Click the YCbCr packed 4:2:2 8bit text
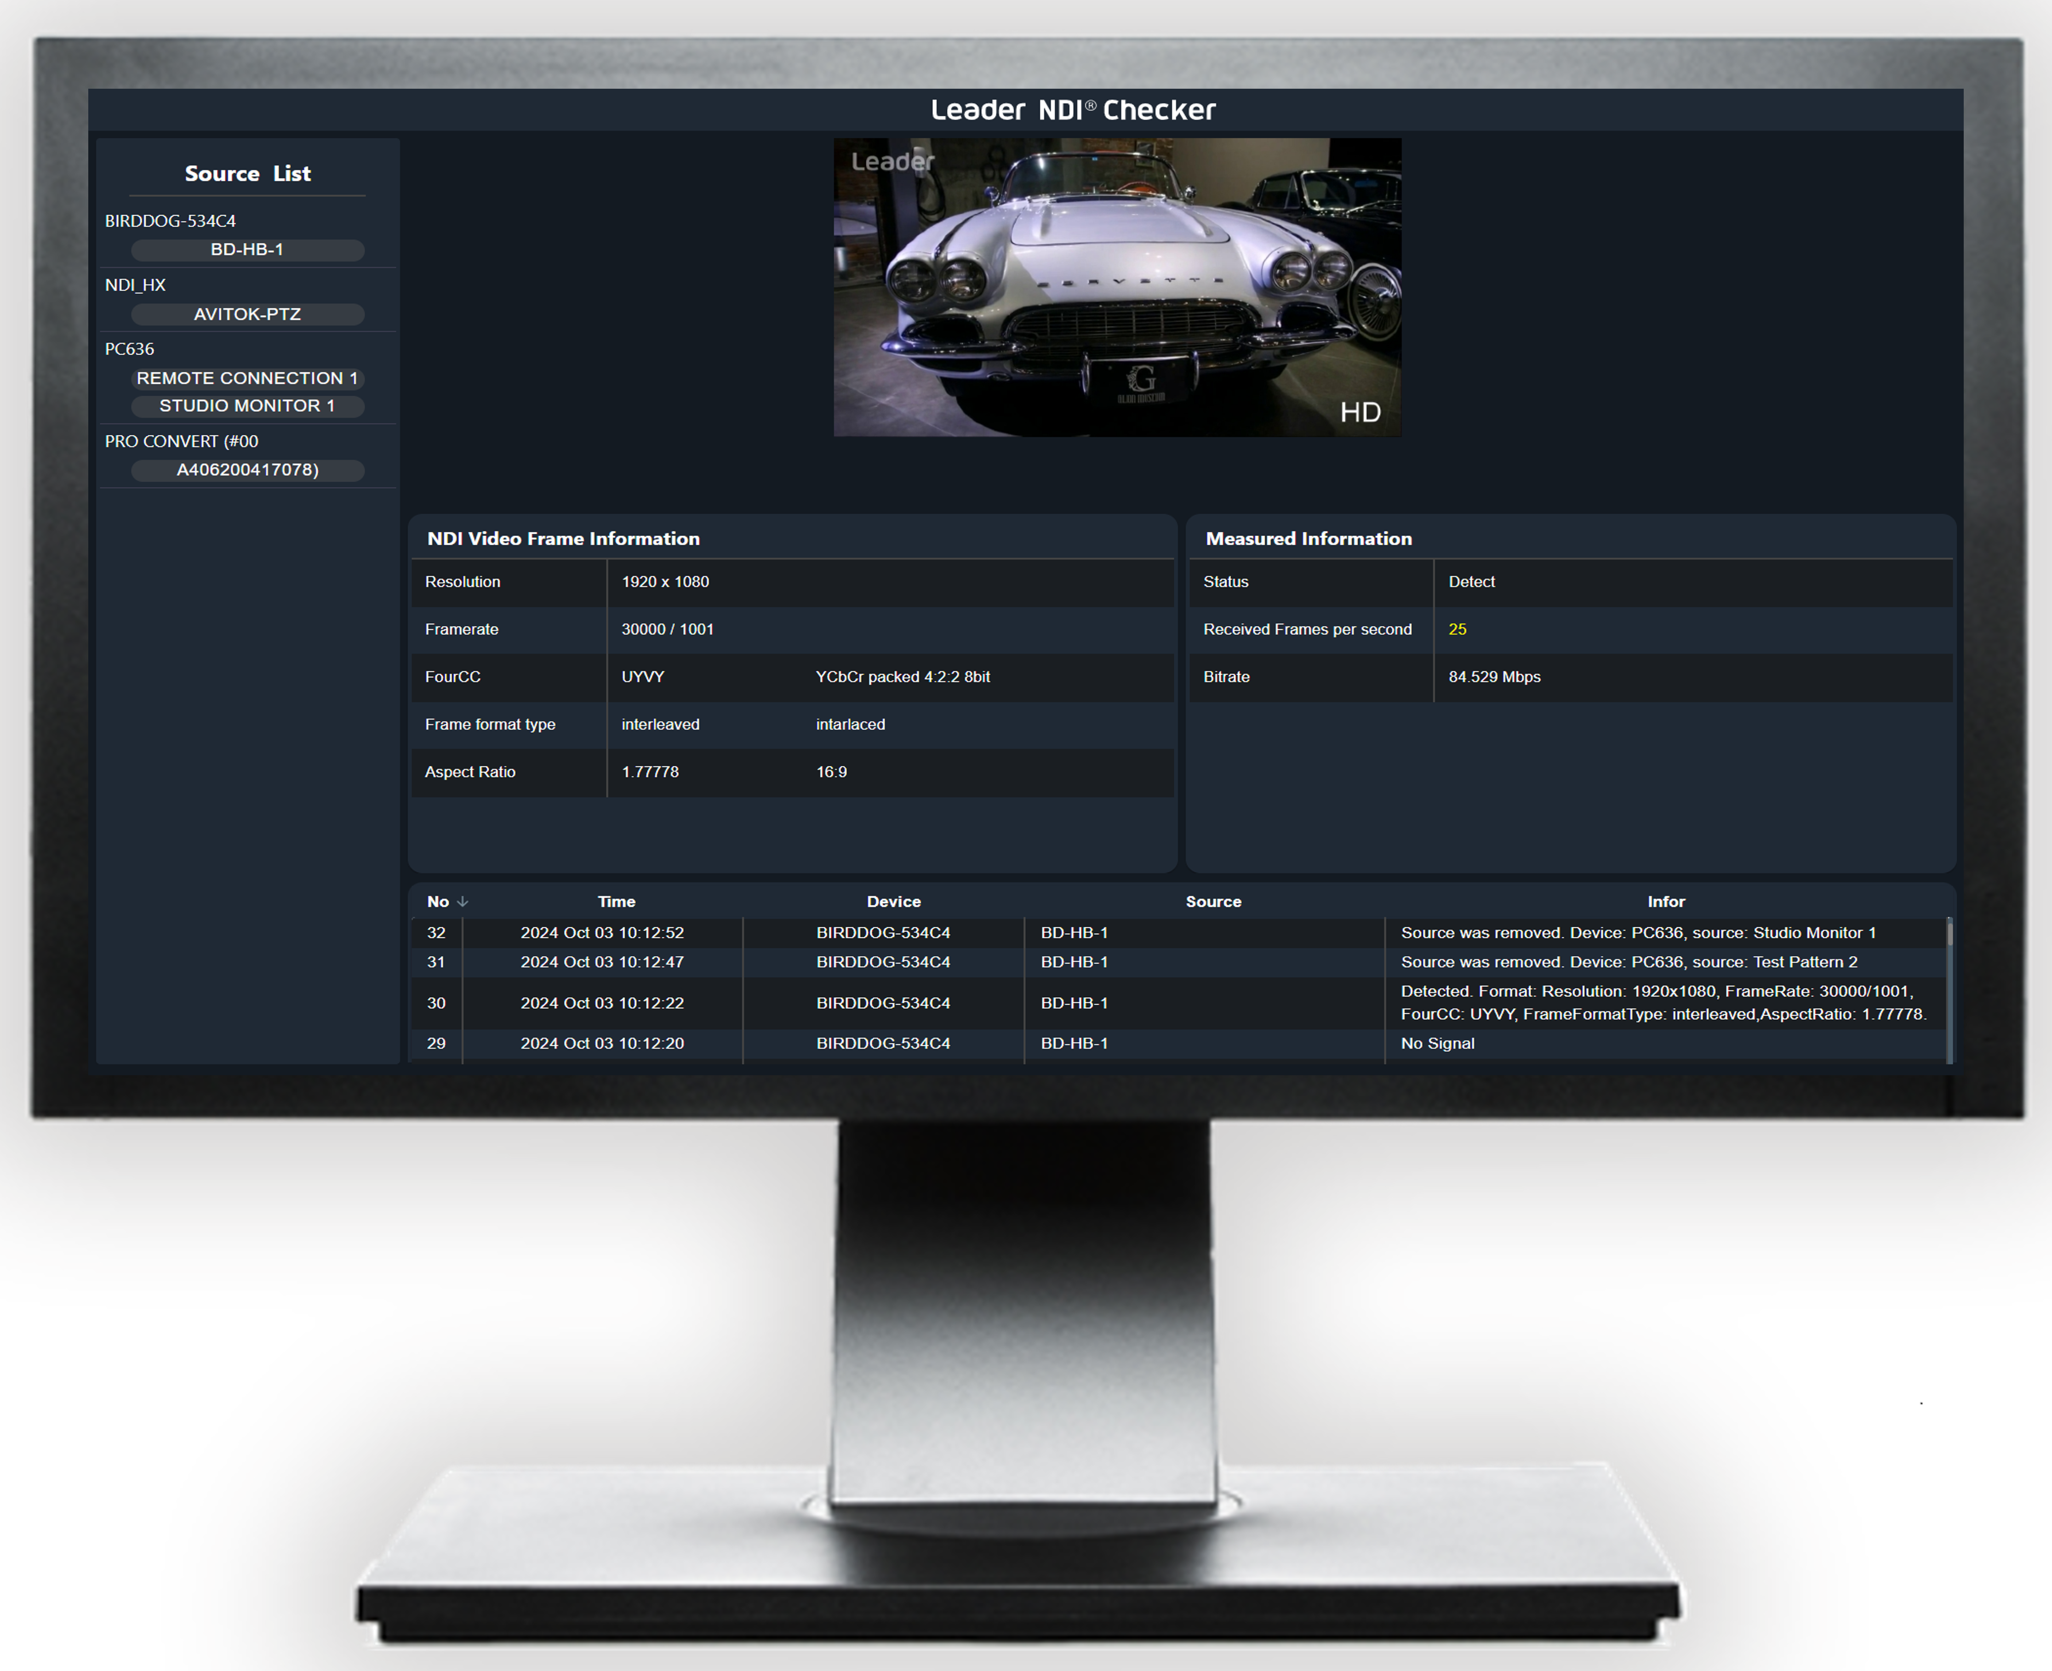 [903, 678]
